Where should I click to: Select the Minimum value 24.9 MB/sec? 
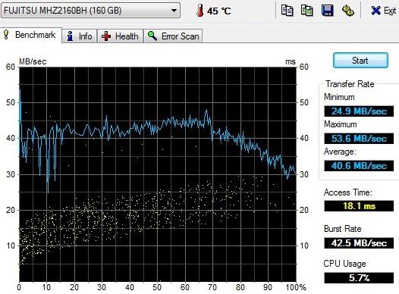359,111
